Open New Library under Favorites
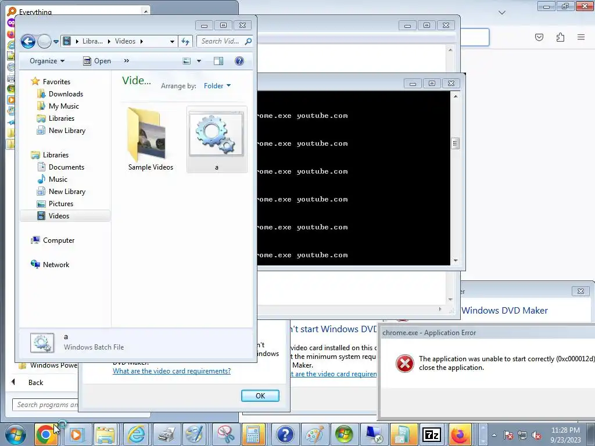This screenshot has width=595, height=446. 67,131
